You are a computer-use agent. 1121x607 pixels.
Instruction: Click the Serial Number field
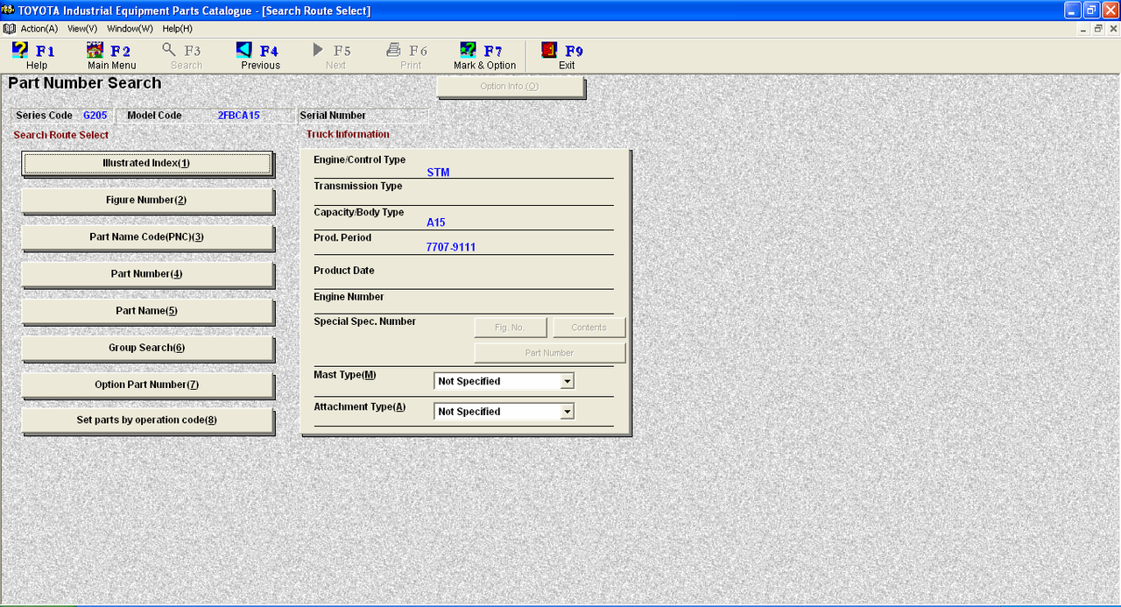click(x=363, y=116)
